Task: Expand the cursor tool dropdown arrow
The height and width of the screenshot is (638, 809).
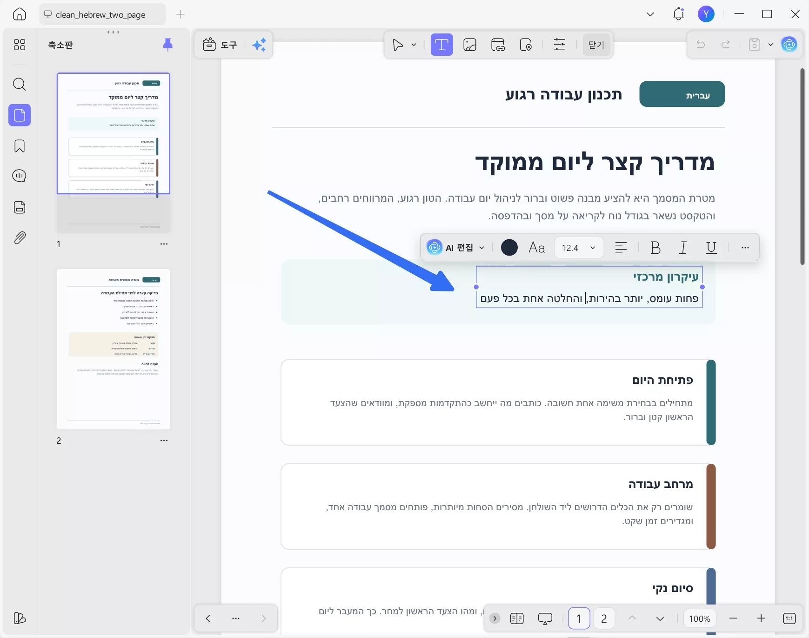Action: [x=414, y=45]
